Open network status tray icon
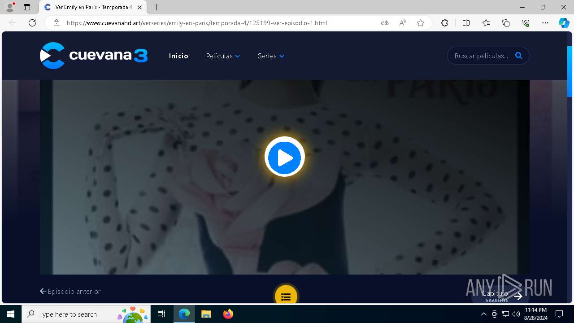This screenshot has width=574, height=323. pos(505,314)
